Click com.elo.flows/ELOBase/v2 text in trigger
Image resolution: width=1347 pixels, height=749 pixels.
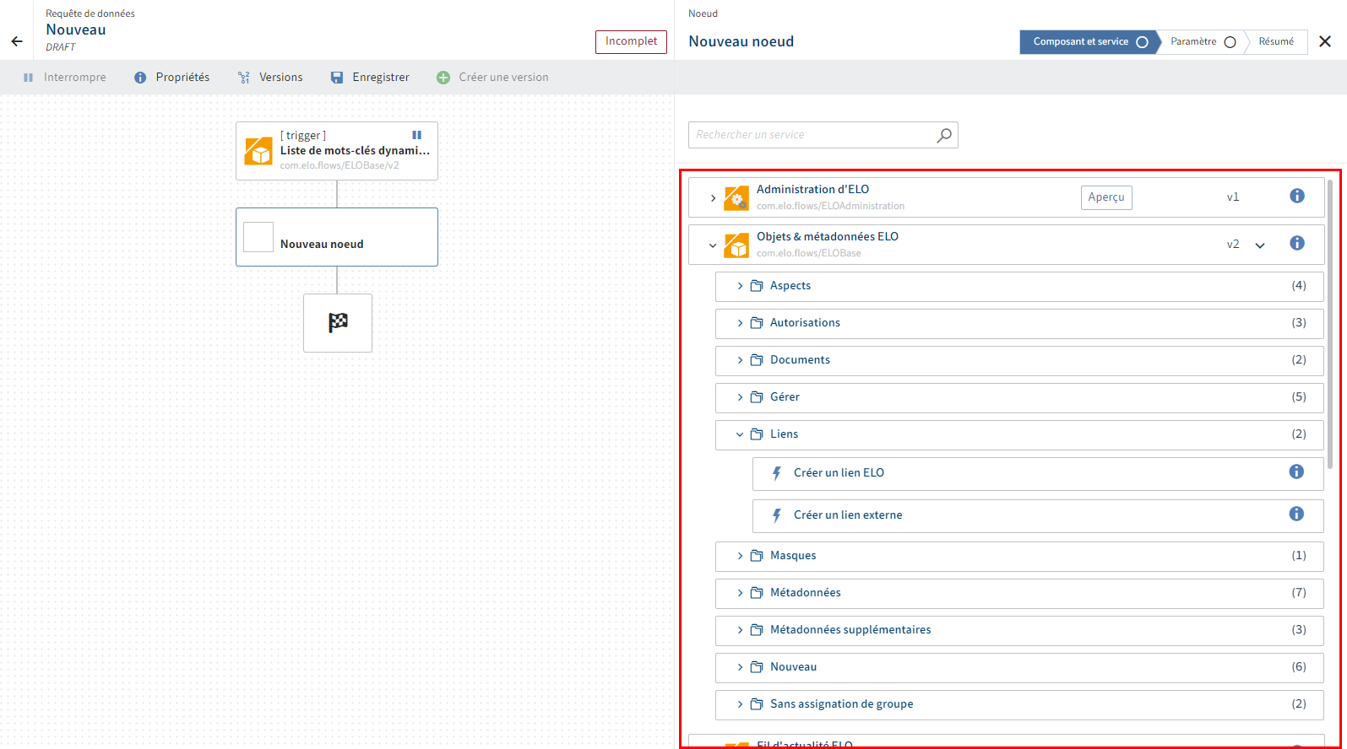[x=339, y=166]
